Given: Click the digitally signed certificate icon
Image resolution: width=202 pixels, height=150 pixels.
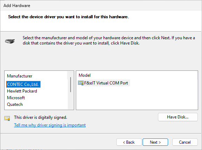Looking at the screenshot, I should (7, 118).
